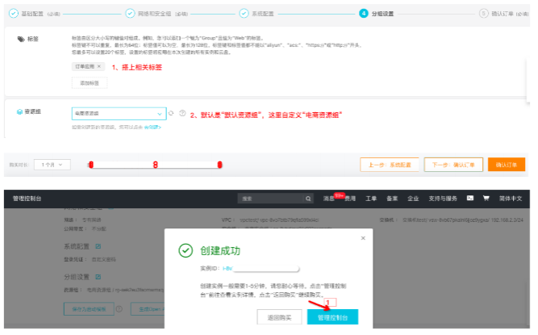Image resolution: width=538 pixels, height=335 pixels.
Task: Open the 资源组 resource group dropdown
Action: tap(119, 114)
